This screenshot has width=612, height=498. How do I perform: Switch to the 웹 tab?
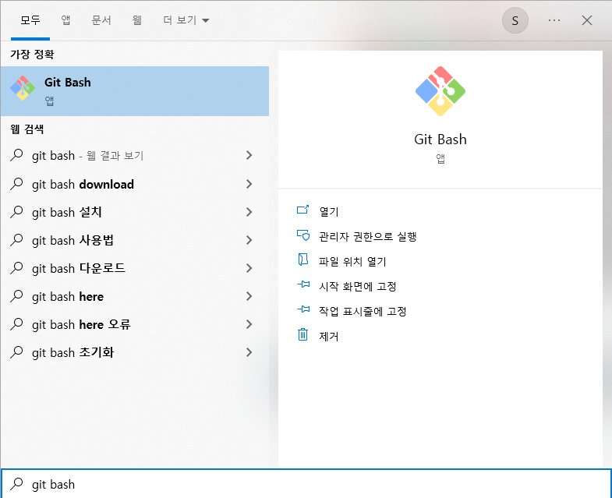136,20
